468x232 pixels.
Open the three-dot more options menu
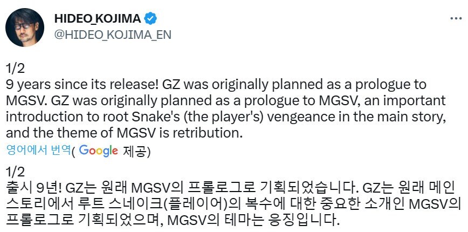tap(456, 18)
